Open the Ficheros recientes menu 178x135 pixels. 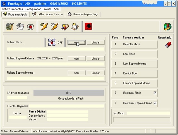[12, 9]
